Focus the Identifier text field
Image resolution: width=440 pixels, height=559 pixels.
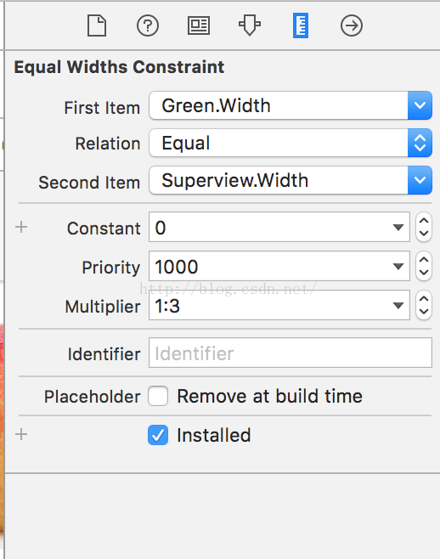pyautogui.click(x=291, y=353)
